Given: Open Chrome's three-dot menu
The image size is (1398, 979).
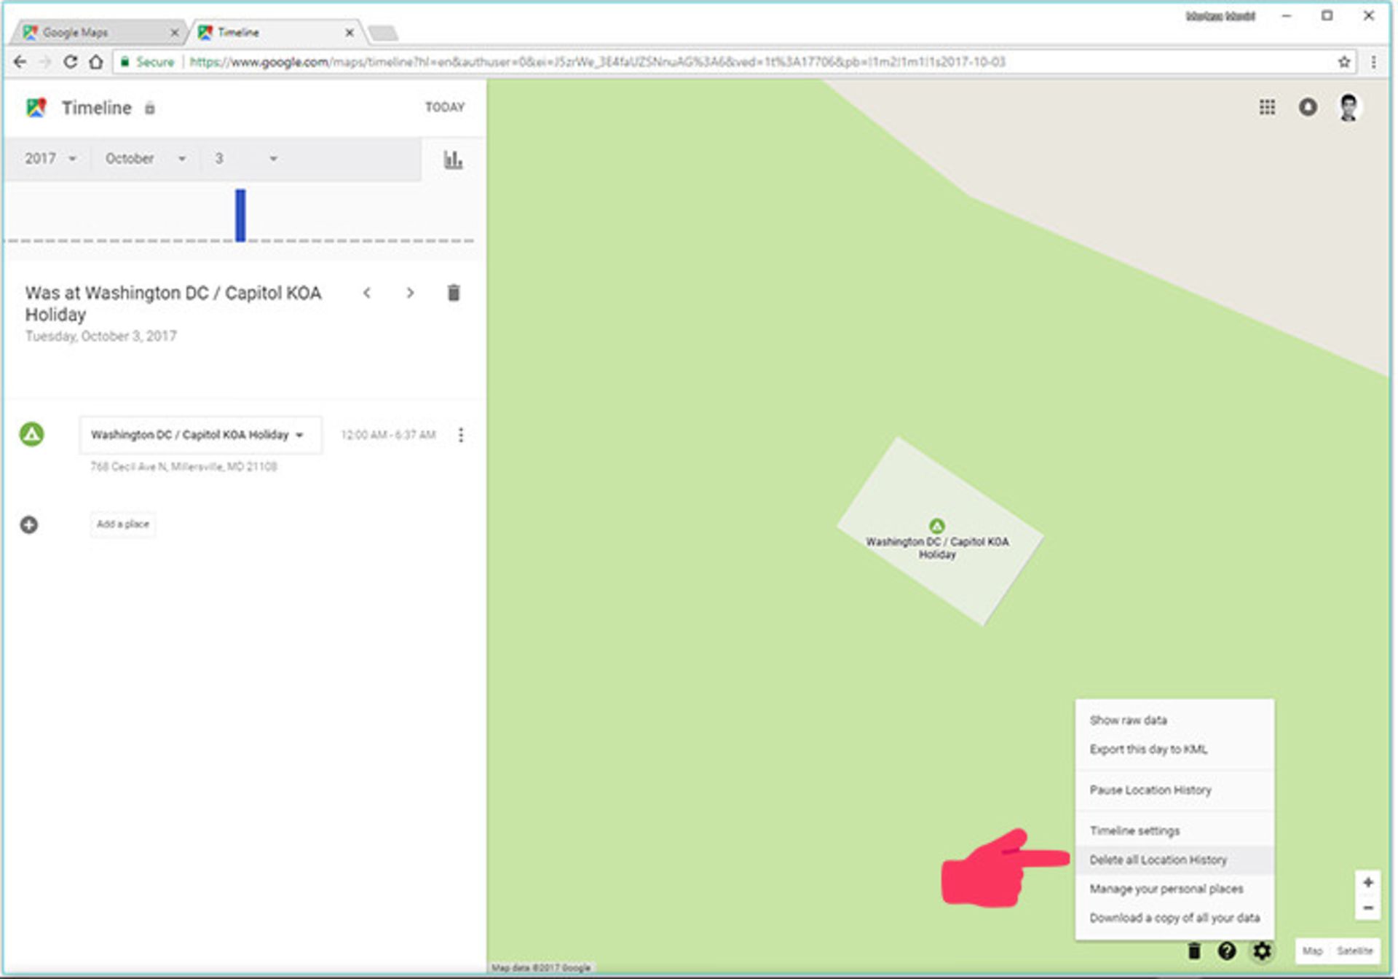Looking at the screenshot, I should (x=1373, y=62).
